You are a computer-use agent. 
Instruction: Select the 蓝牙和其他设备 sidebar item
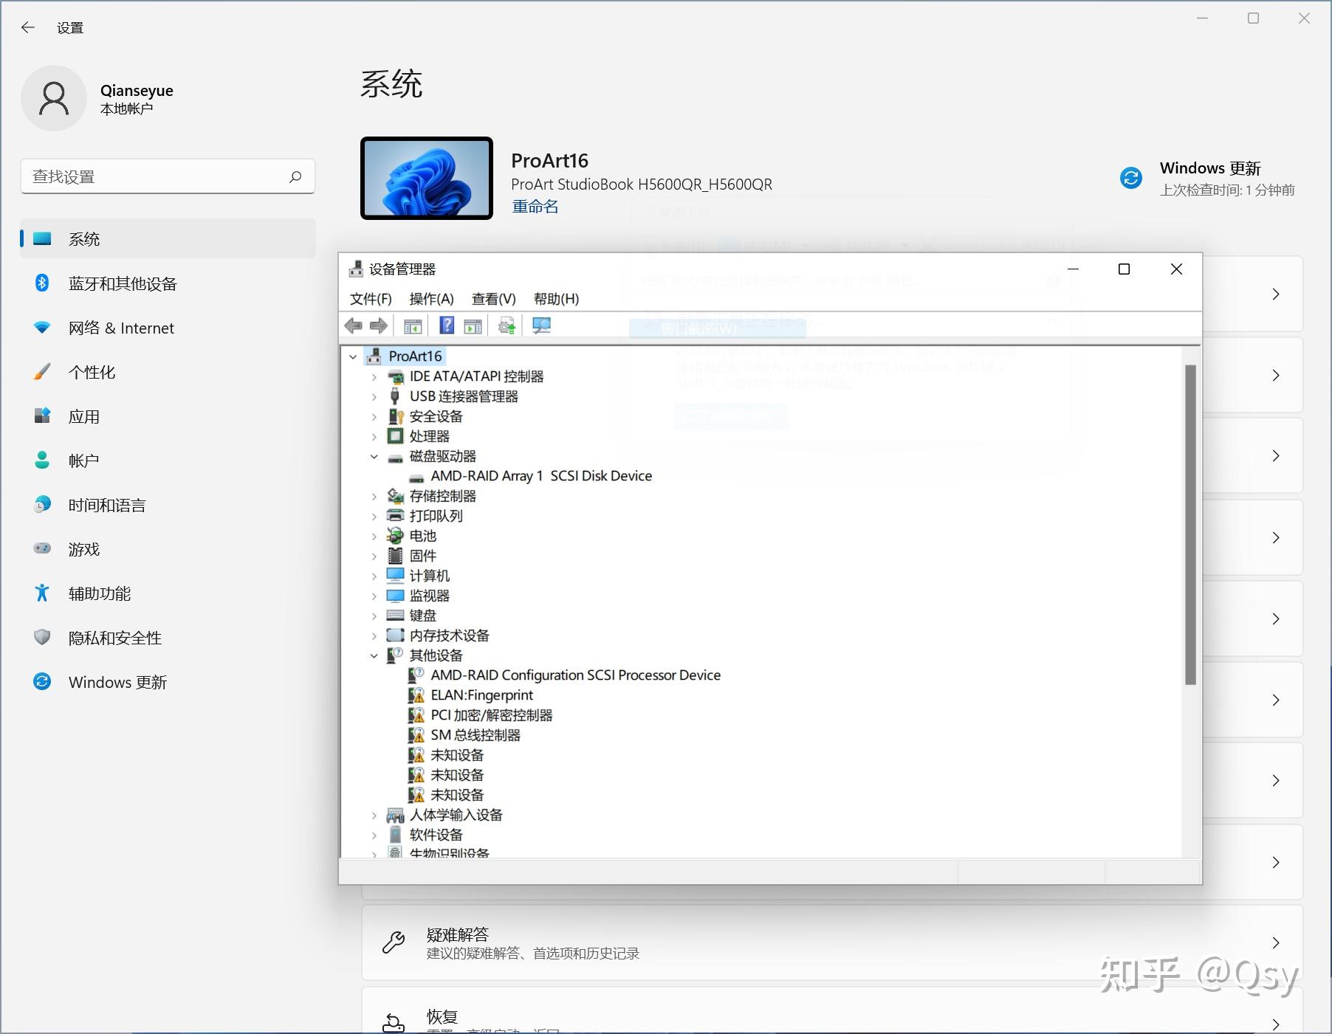coord(123,283)
